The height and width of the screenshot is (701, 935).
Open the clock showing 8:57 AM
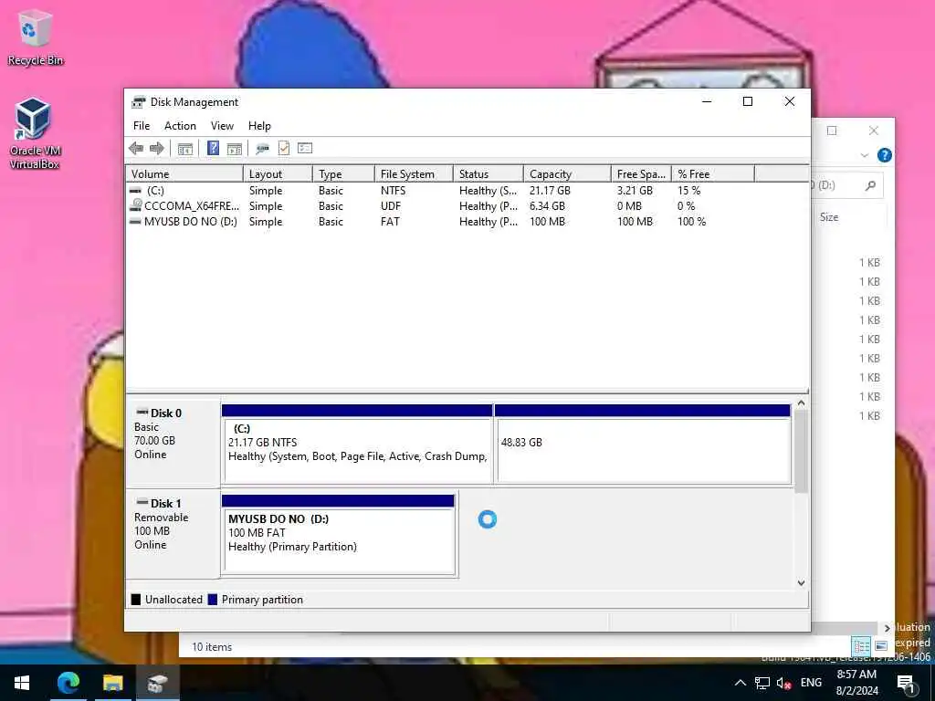pyautogui.click(x=856, y=683)
